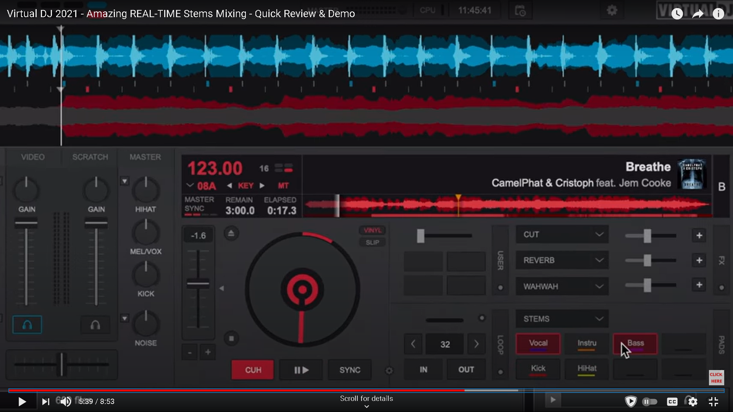Select the VIDEO tab
Screen dimensions: 733x412
(33, 157)
